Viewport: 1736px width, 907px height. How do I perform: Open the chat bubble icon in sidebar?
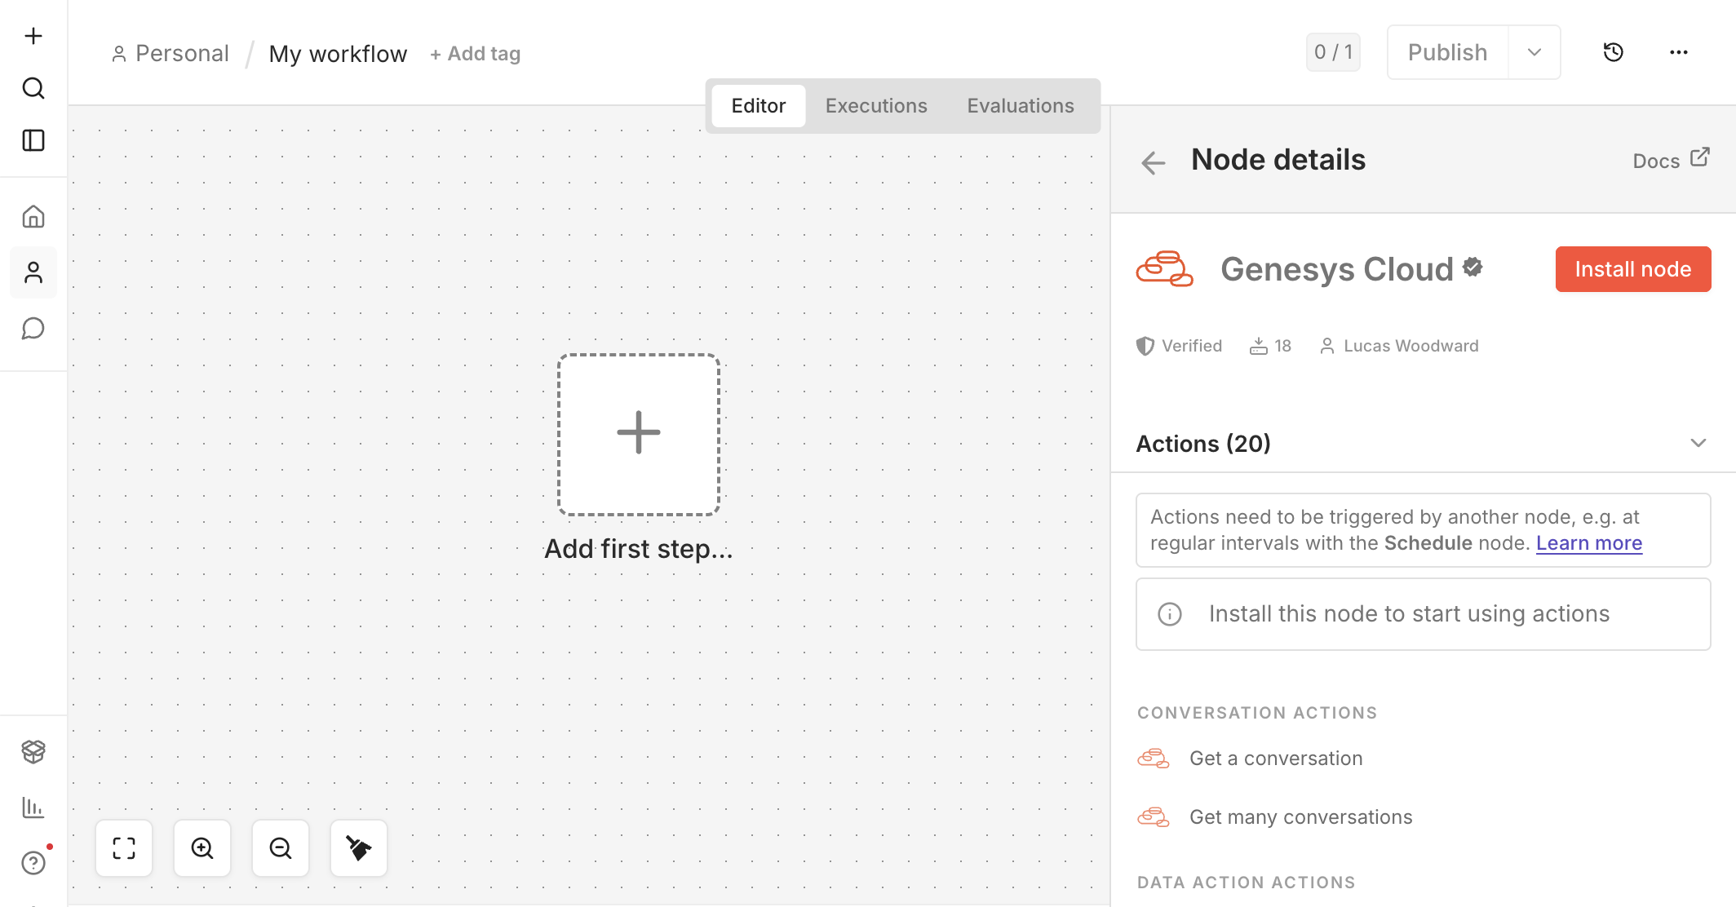pos(33,329)
